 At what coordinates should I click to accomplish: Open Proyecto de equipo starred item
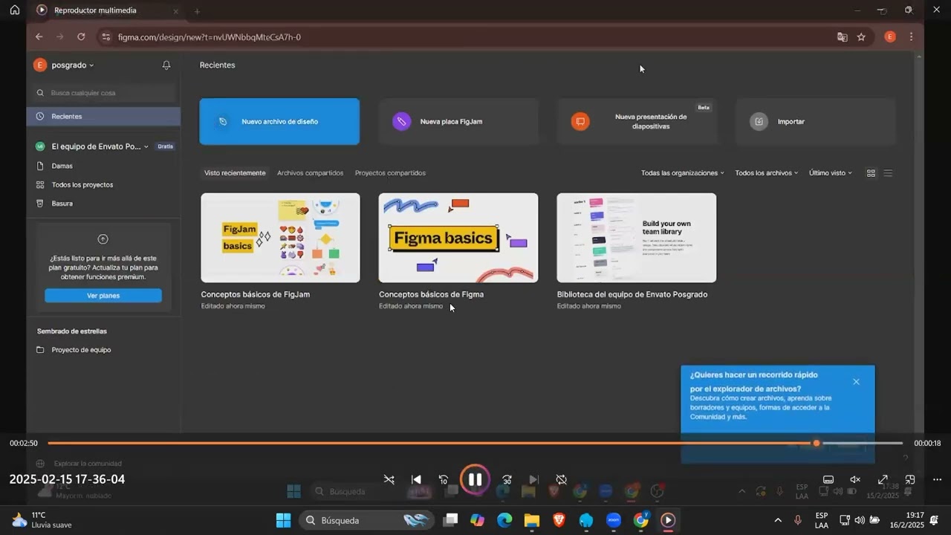coord(81,349)
